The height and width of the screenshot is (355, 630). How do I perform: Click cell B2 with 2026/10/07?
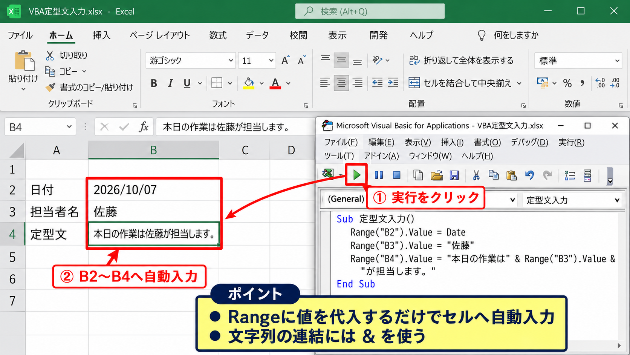pyautogui.click(x=153, y=189)
